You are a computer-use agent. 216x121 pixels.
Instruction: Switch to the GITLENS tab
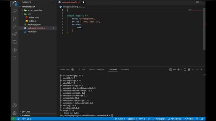125,70
